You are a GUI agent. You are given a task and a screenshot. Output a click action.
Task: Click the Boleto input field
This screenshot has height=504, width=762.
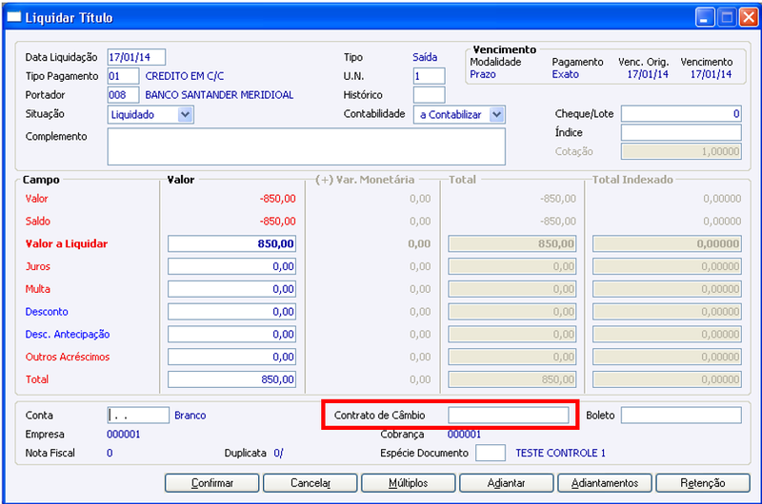pos(681,416)
